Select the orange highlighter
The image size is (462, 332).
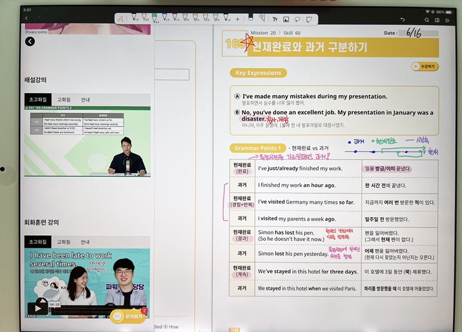click(195, 17)
